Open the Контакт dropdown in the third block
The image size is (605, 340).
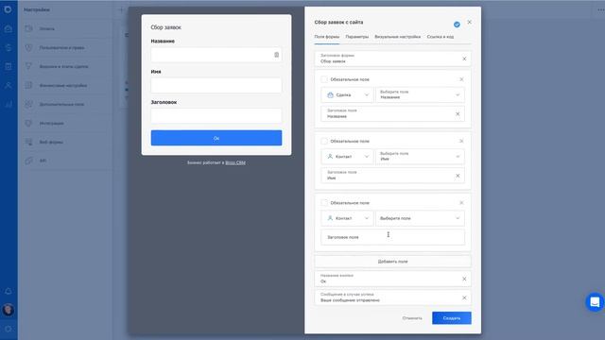(347, 218)
